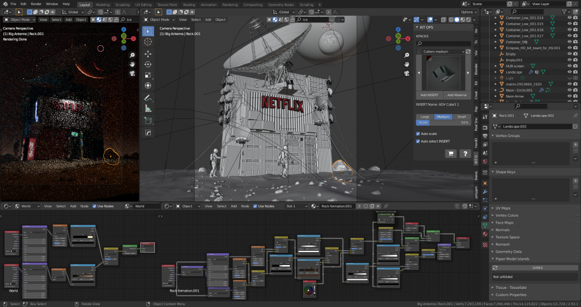Select the Cursor tool in center viewport toolbar
The width and height of the screenshot is (581, 307).
click(148, 42)
